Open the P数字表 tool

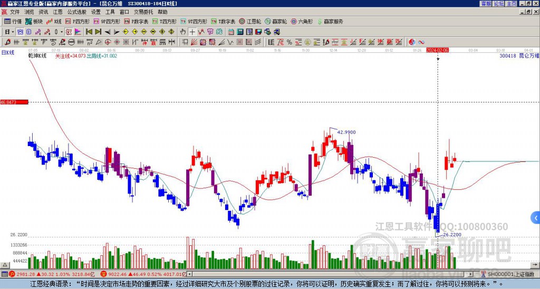tap(137, 21)
